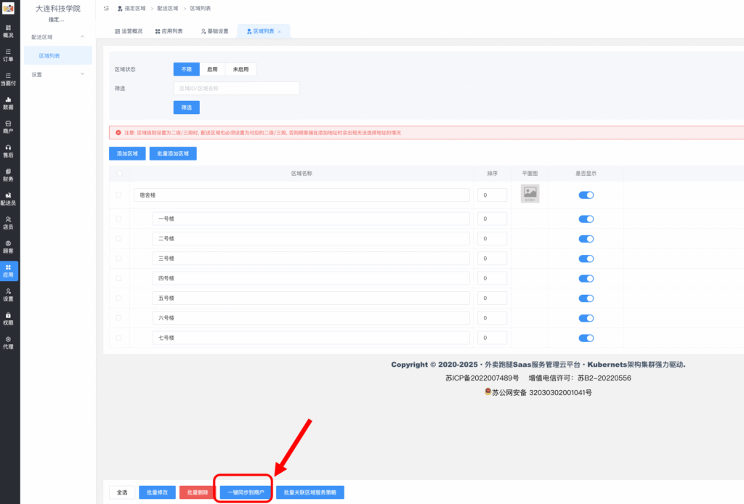
Task: Switch to the 运营概况 tab
Action: (129, 32)
